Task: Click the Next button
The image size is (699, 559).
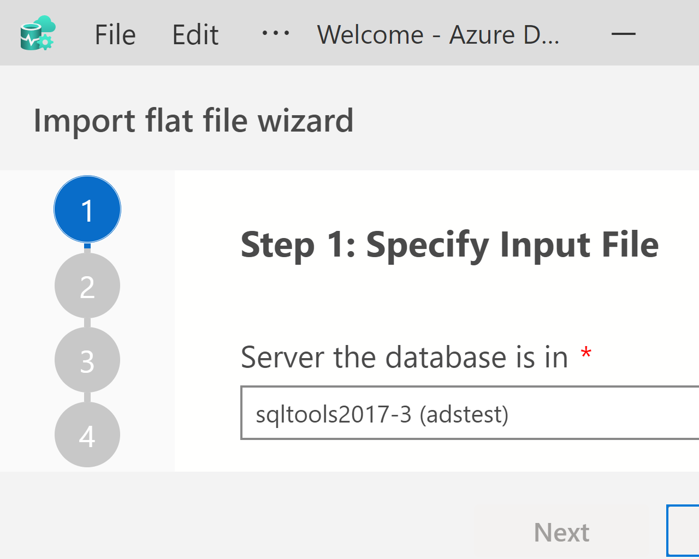Action: [x=561, y=531]
